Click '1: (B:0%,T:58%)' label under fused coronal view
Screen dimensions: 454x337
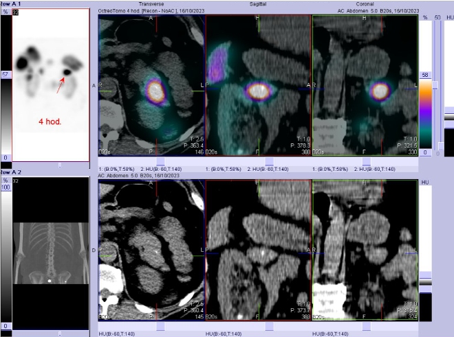(x=330, y=169)
